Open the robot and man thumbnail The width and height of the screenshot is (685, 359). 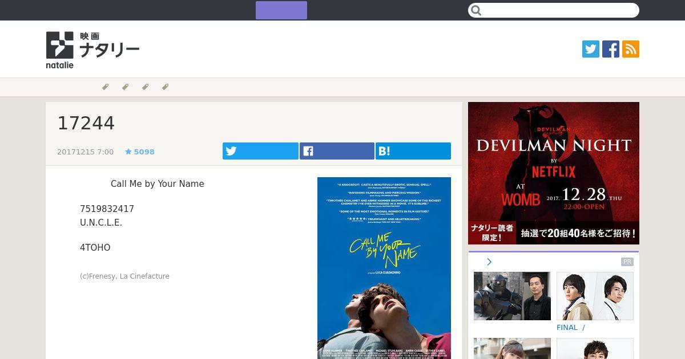pos(512,296)
